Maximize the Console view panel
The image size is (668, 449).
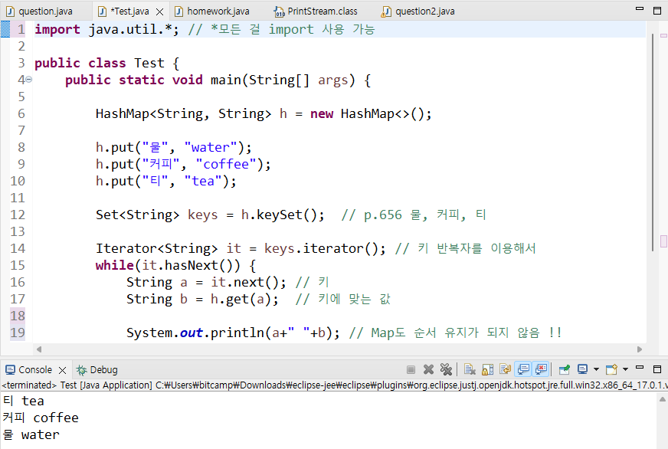[x=657, y=369]
